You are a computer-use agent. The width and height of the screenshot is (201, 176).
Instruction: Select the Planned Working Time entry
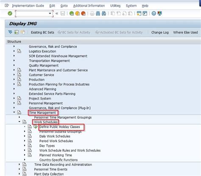[x=56, y=155]
